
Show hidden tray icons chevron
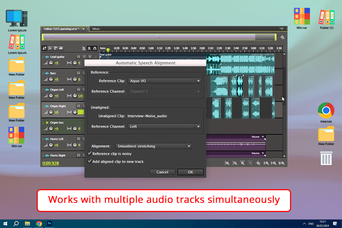coord(304,224)
